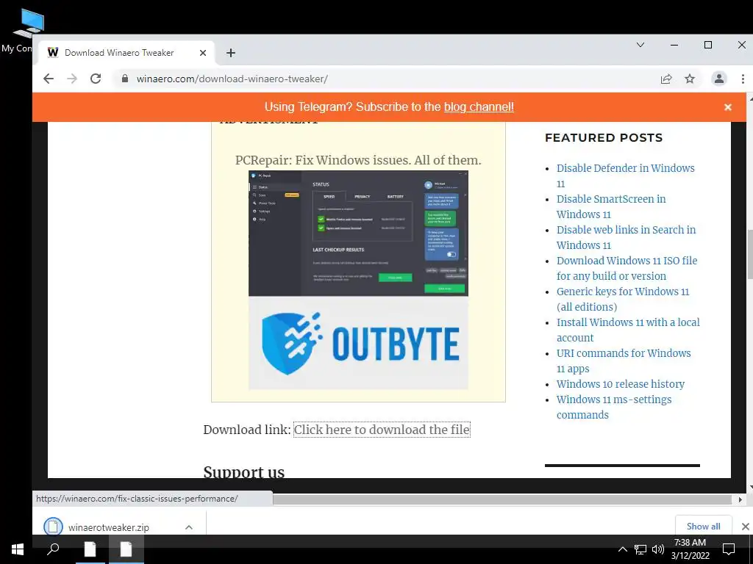Select the Download Winaero Tweaker tab
The height and width of the screenshot is (564, 753).
coord(125,53)
